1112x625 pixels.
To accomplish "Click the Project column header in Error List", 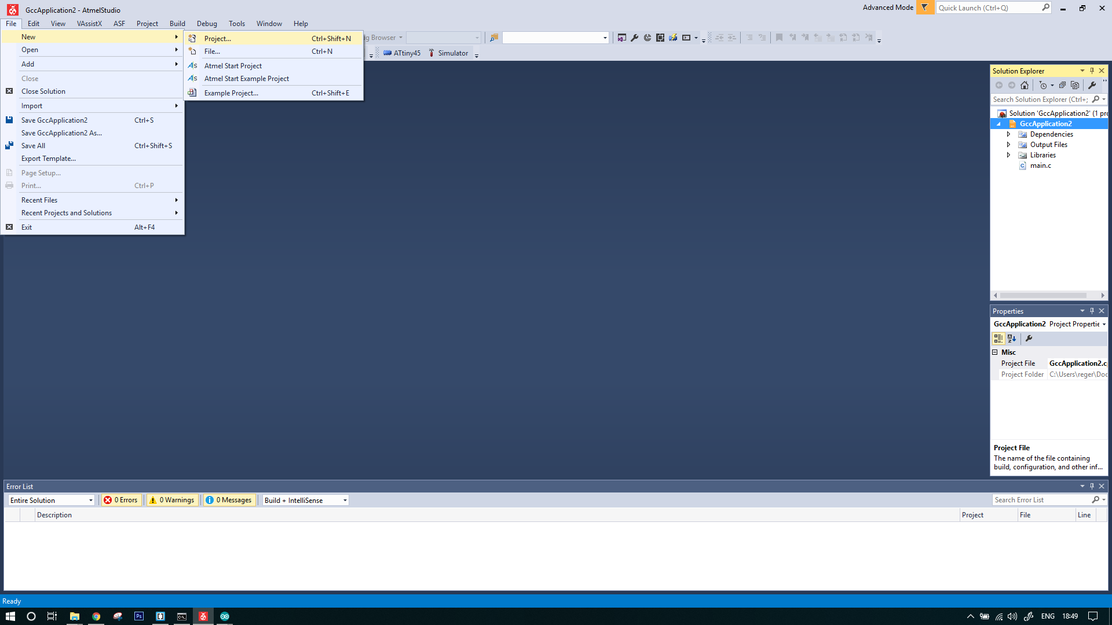I will click(989, 515).
